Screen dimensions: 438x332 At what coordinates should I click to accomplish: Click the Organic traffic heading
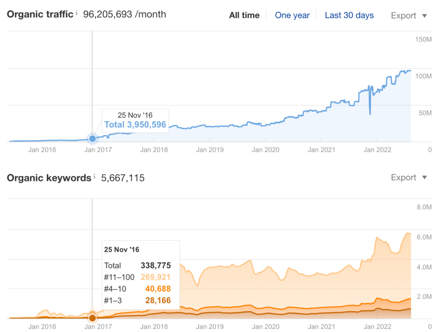[x=40, y=14]
